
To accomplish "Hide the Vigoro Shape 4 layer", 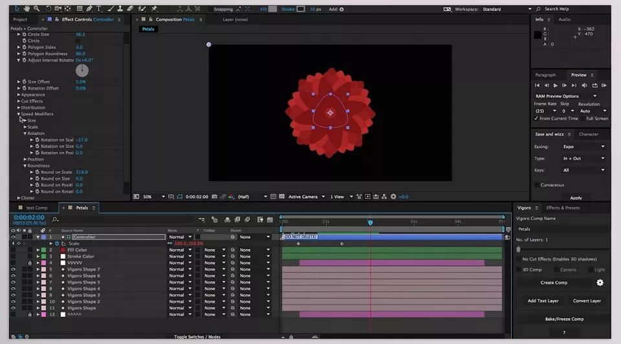I will [13, 288].
